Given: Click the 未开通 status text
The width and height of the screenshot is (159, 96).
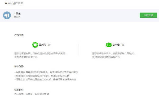Looking at the screenshot, I should pos(17,17).
